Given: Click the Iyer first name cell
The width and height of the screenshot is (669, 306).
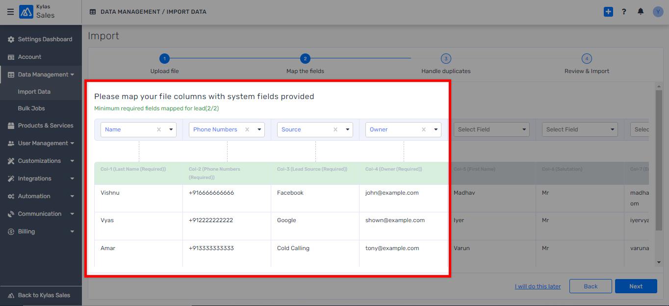Looking at the screenshot, I should (491, 226).
